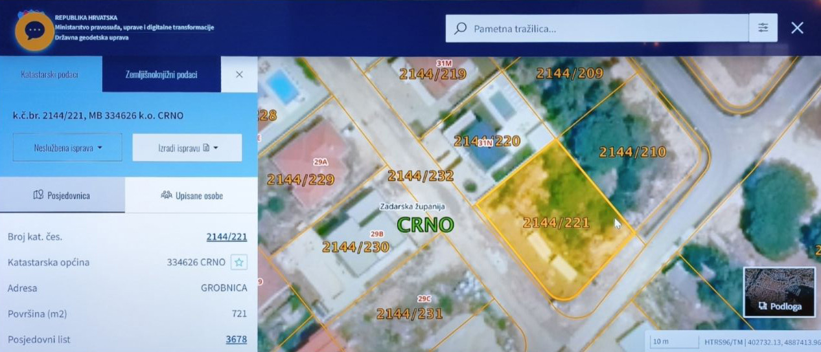This screenshot has height=352, width=821.
Task: Switch to Katastarski podaci tab
Action: pyautogui.click(x=50, y=74)
